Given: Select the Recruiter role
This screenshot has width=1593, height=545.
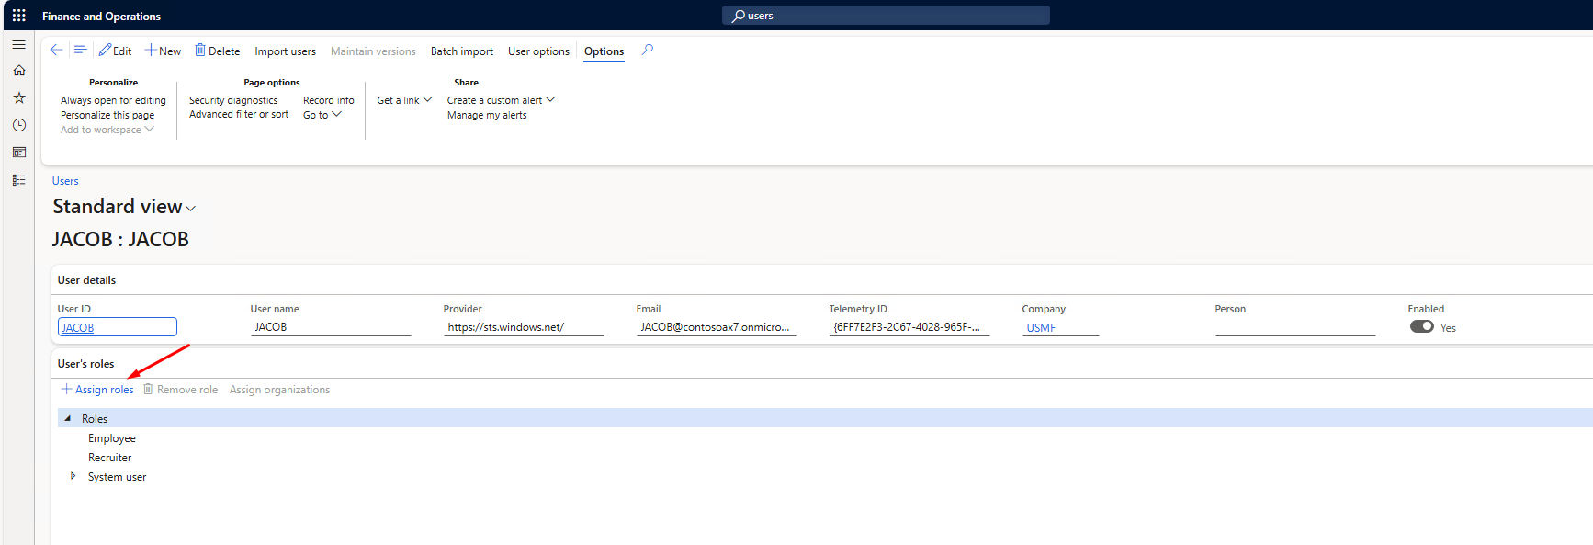Looking at the screenshot, I should point(109,458).
